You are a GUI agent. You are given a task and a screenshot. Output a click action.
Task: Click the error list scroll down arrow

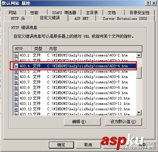[x=139, y=112]
